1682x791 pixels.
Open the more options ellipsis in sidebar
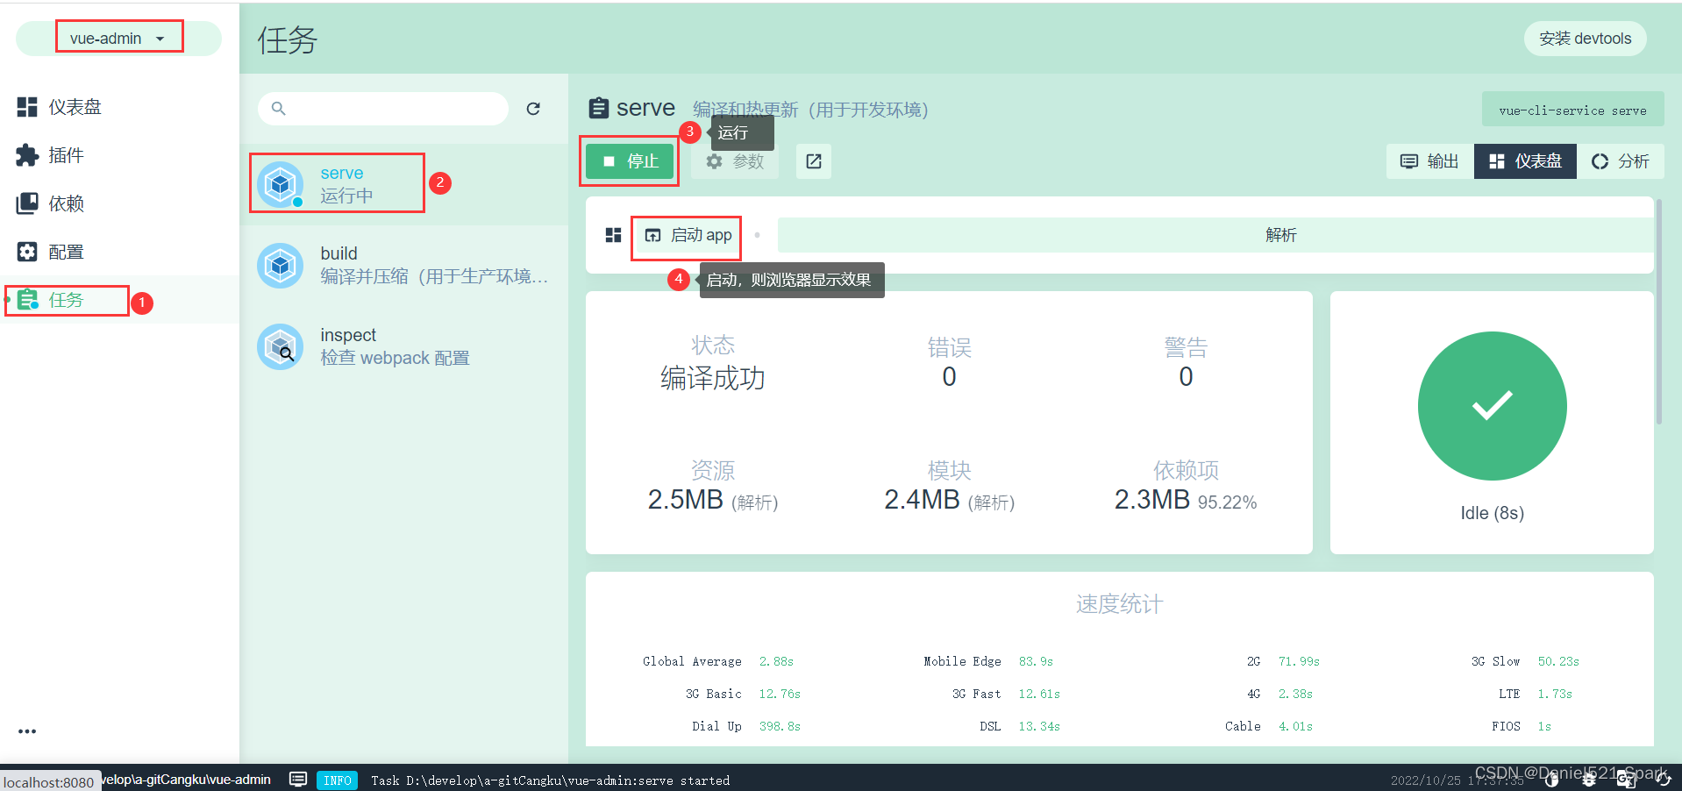[27, 731]
